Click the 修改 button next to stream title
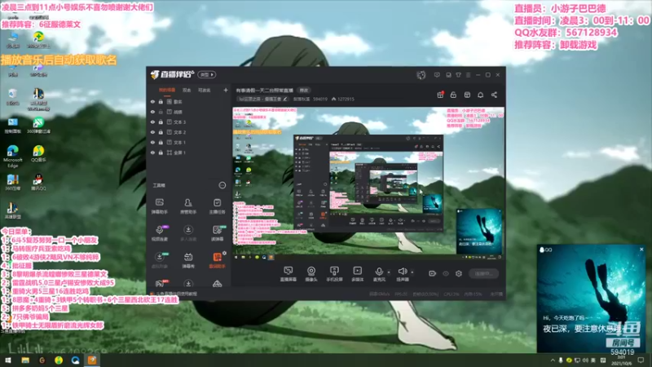The image size is (652, 367). coord(304,91)
